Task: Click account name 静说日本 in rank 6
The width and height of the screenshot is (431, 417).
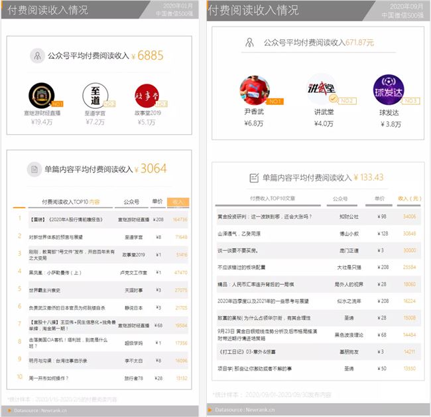Action: (133, 307)
